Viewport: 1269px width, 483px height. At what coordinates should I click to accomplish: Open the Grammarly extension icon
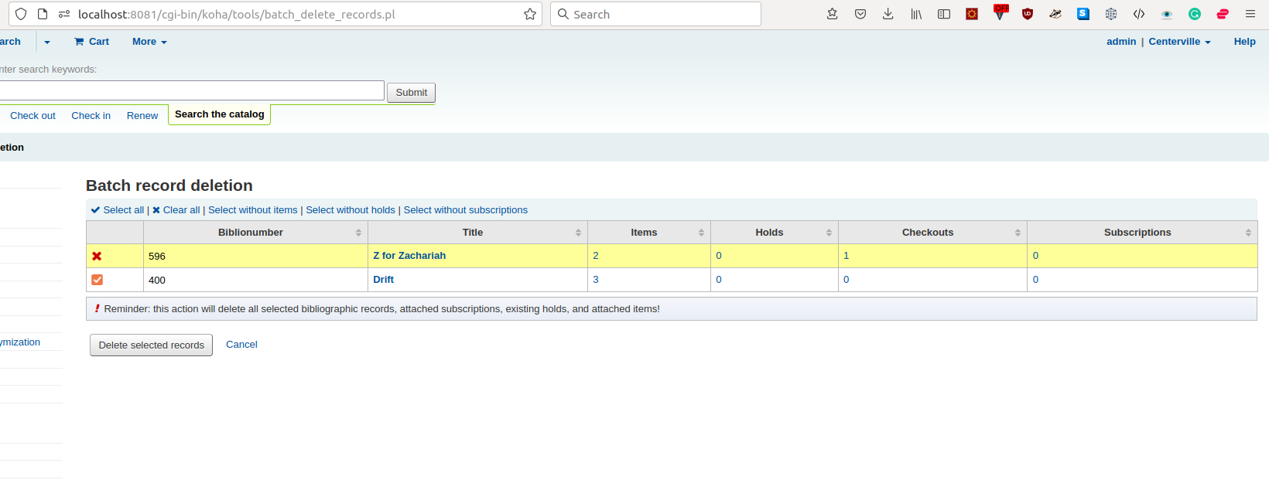pos(1194,14)
